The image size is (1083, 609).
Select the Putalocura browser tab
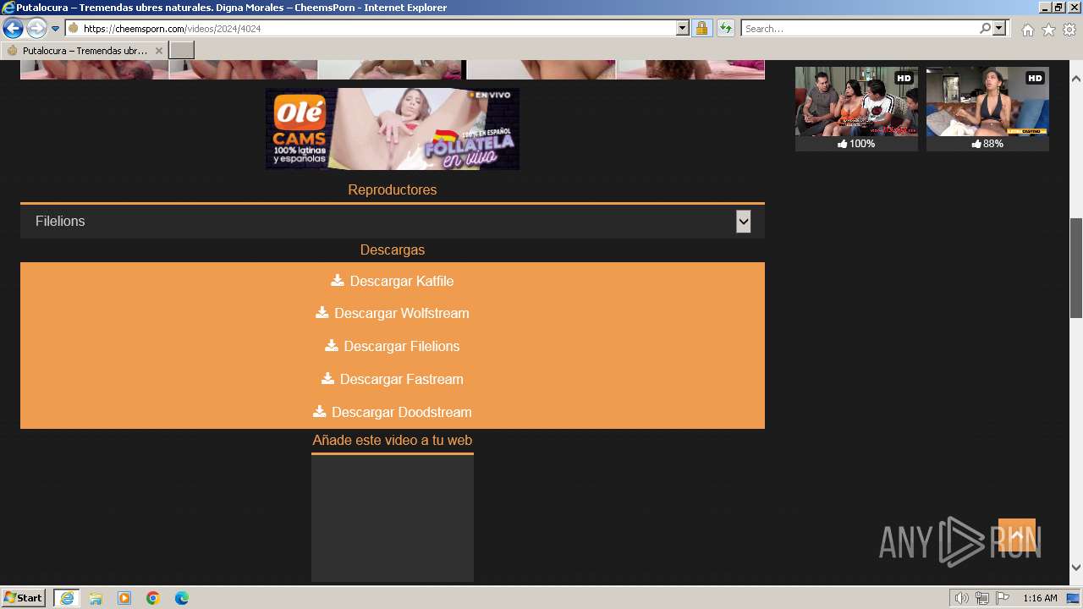(x=85, y=51)
